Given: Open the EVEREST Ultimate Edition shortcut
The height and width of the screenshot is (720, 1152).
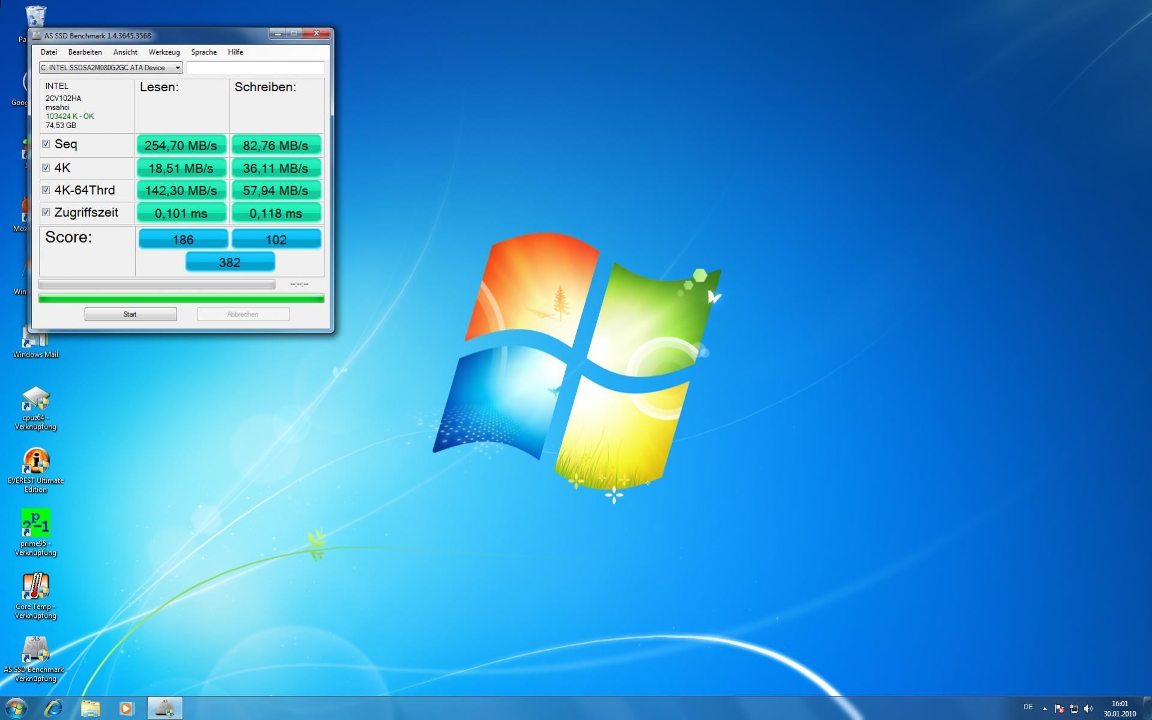Looking at the screenshot, I should [35, 471].
